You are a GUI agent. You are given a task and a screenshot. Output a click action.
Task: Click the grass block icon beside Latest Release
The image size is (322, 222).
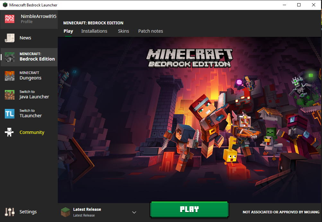(65, 212)
